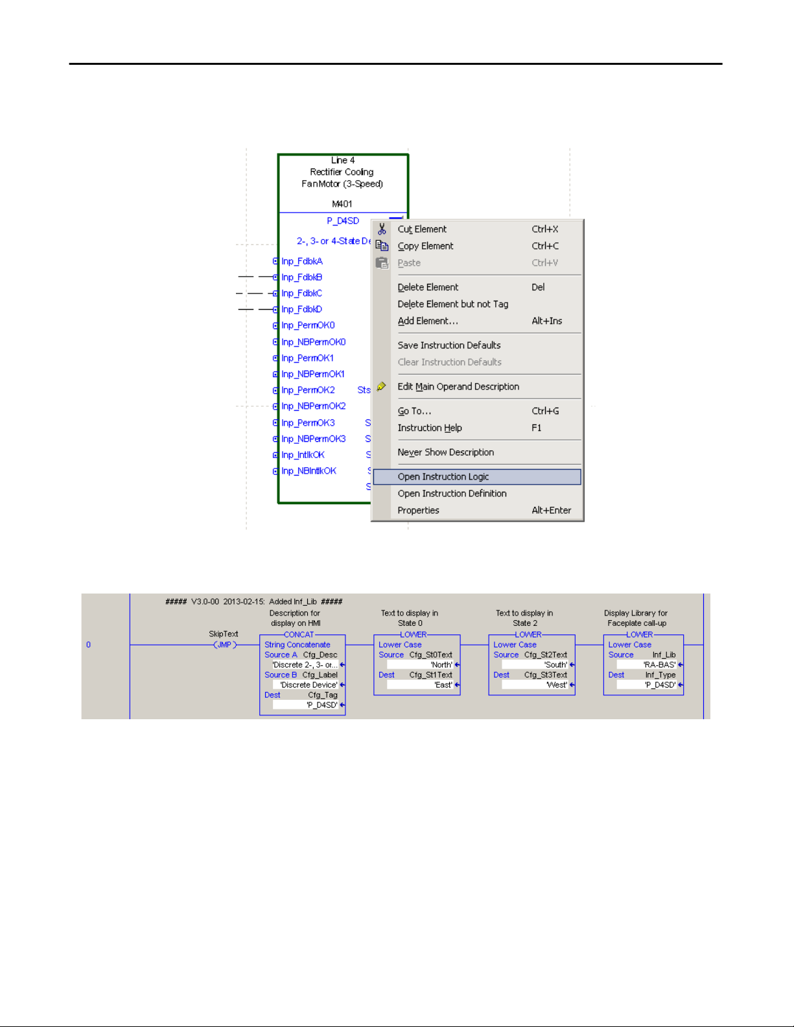
Task: Select the Inp_PermOK3 parameter label
Action: pos(309,423)
